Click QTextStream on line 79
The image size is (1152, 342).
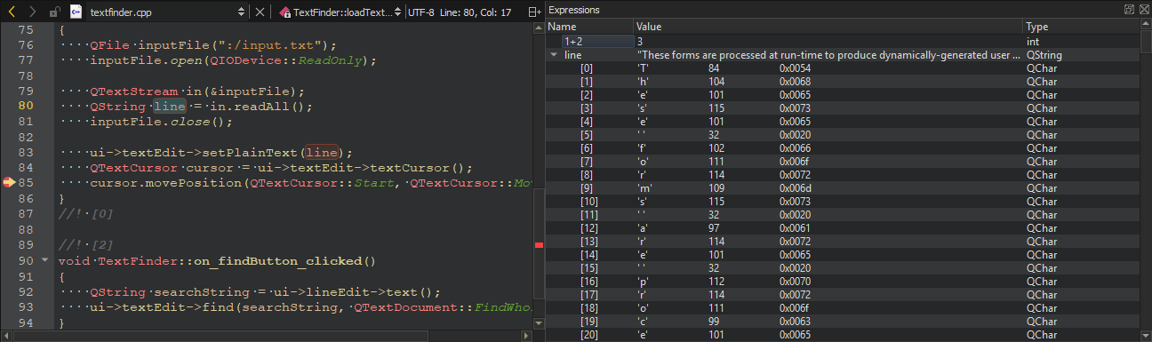[134, 91]
